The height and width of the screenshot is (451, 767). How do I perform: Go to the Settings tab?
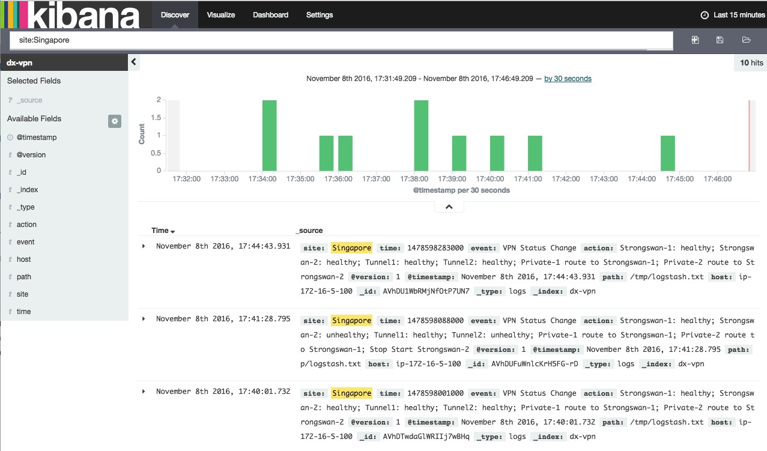pyautogui.click(x=319, y=15)
